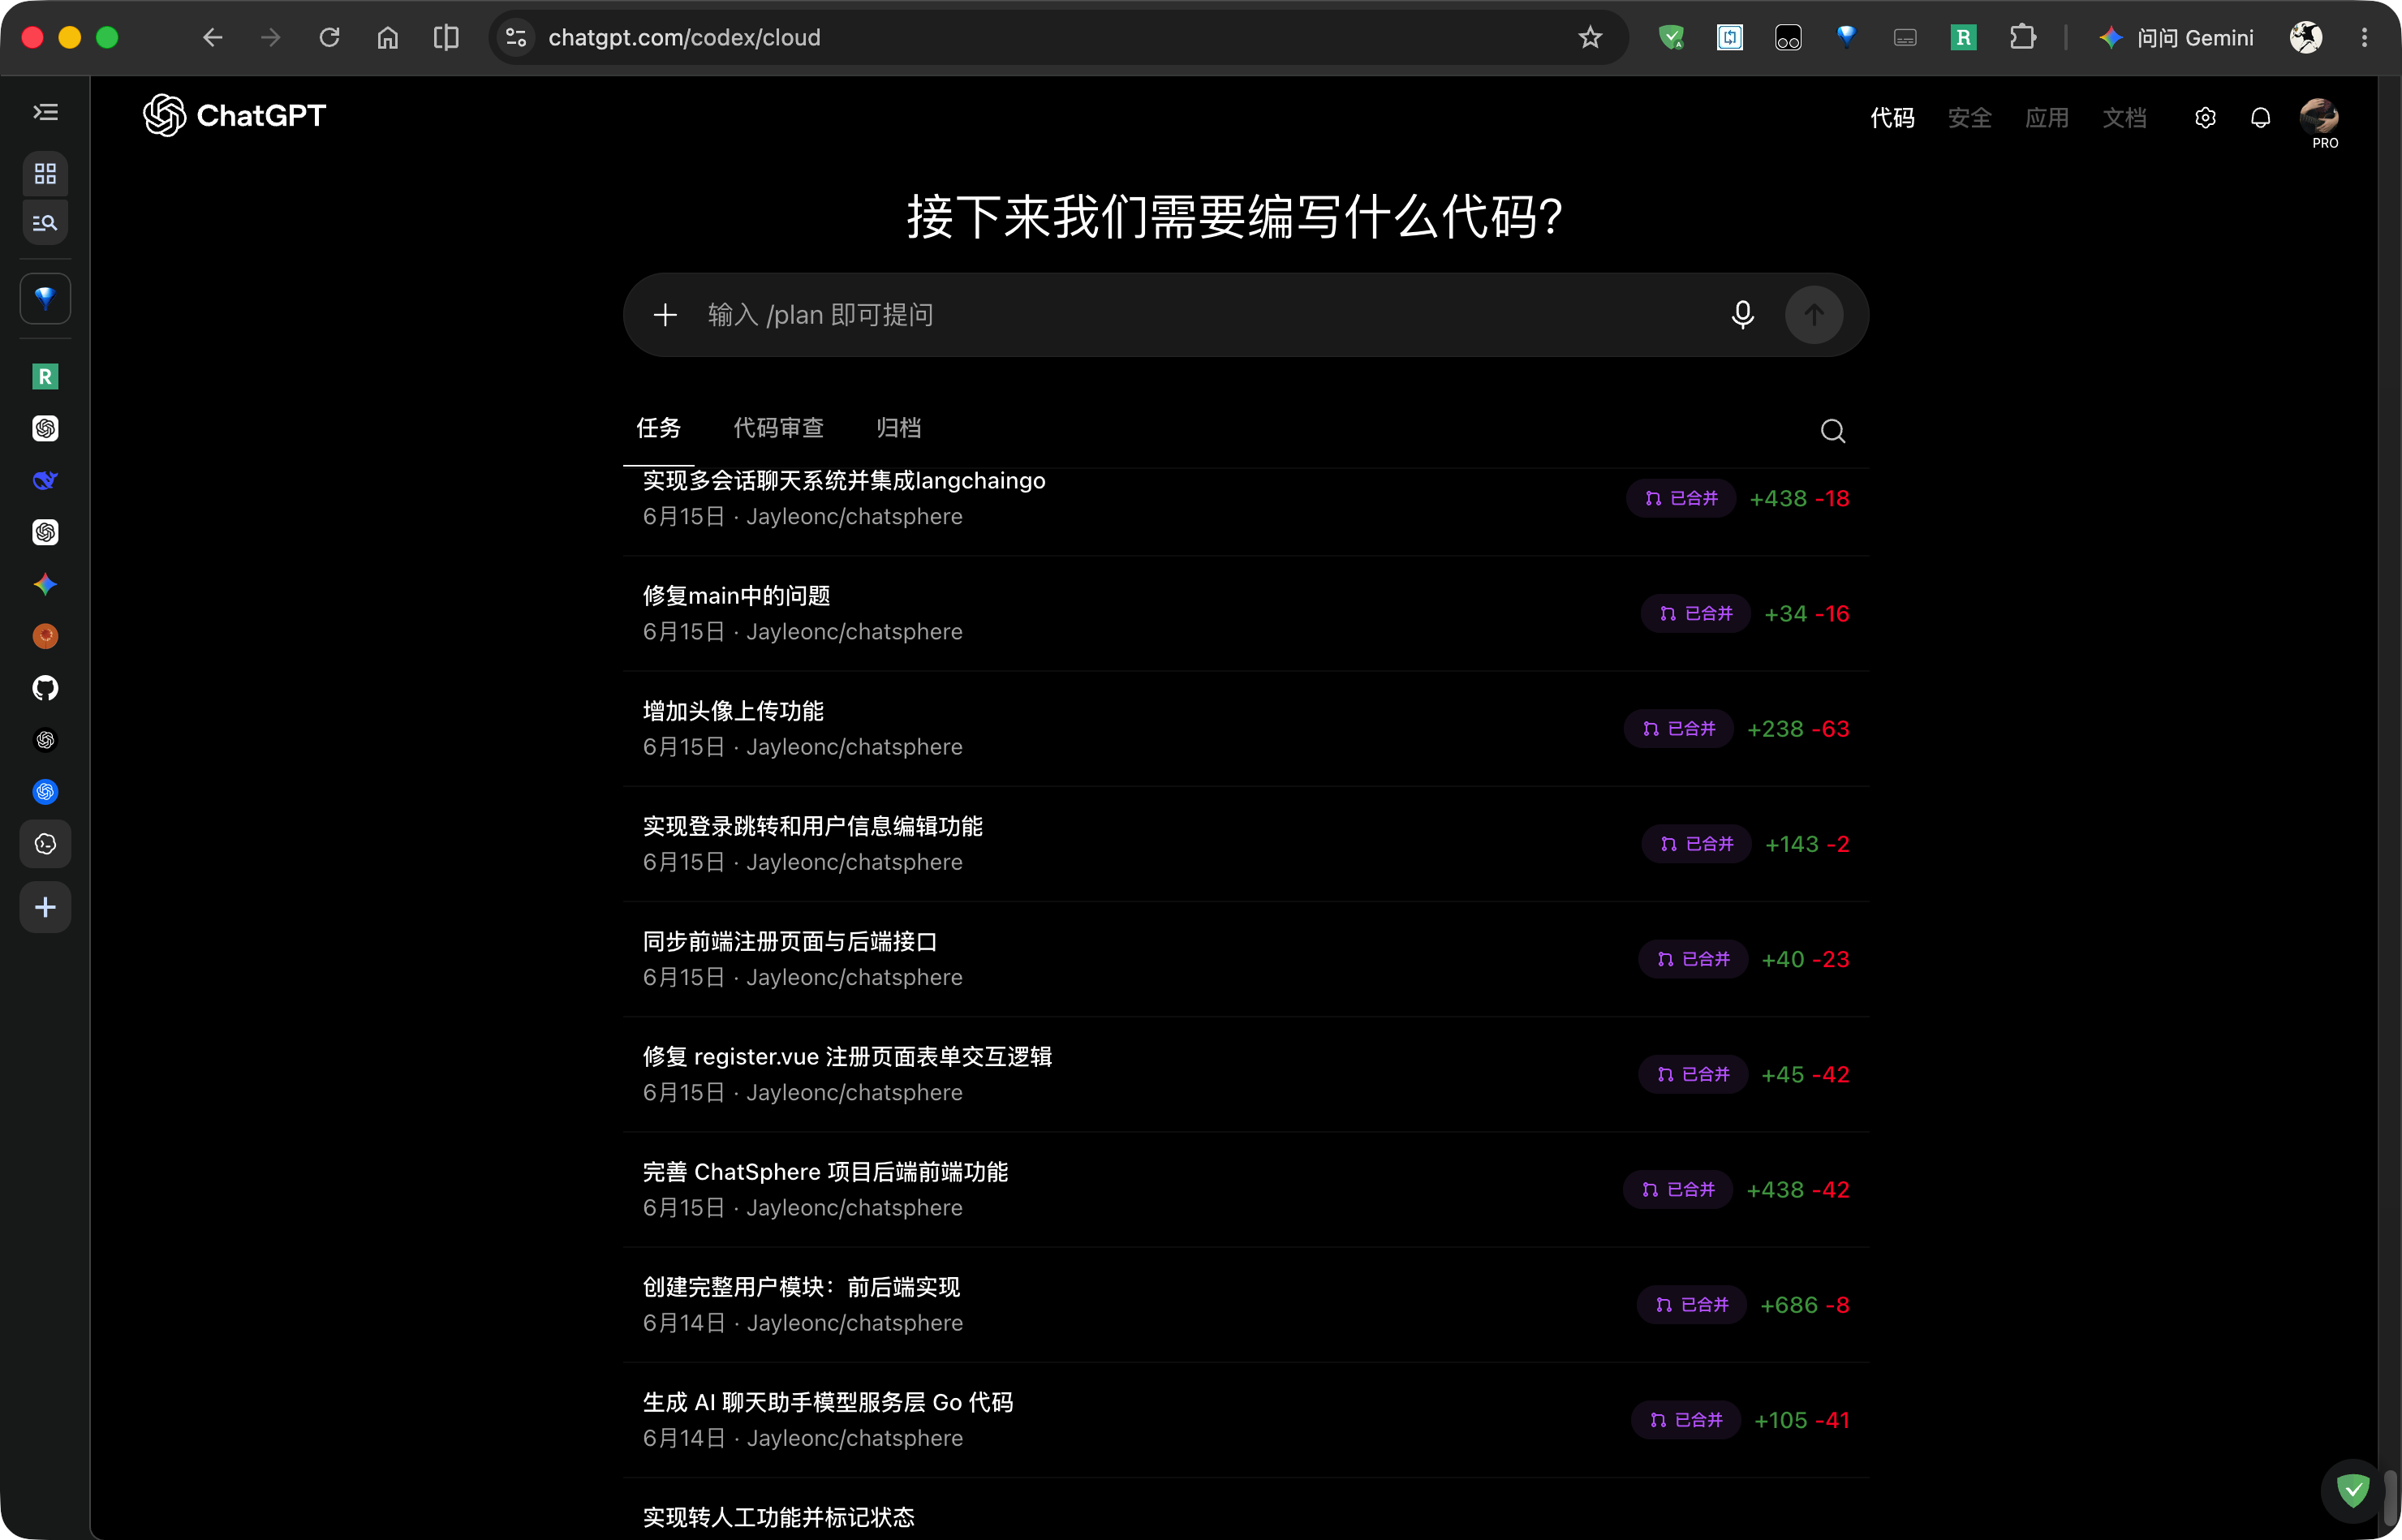The image size is (2402, 1540).
Task: Toggle split view browser icon
Action: pyautogui.click(x=446, y=38)
